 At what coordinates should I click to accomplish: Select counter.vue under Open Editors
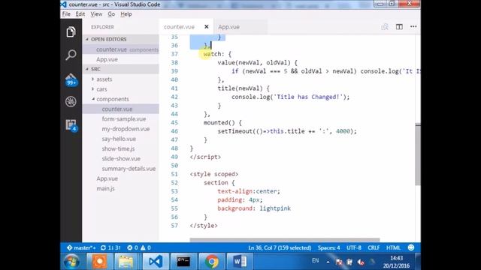tap(120, 49)
